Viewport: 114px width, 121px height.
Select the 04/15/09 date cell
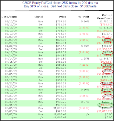pos(11,62)
